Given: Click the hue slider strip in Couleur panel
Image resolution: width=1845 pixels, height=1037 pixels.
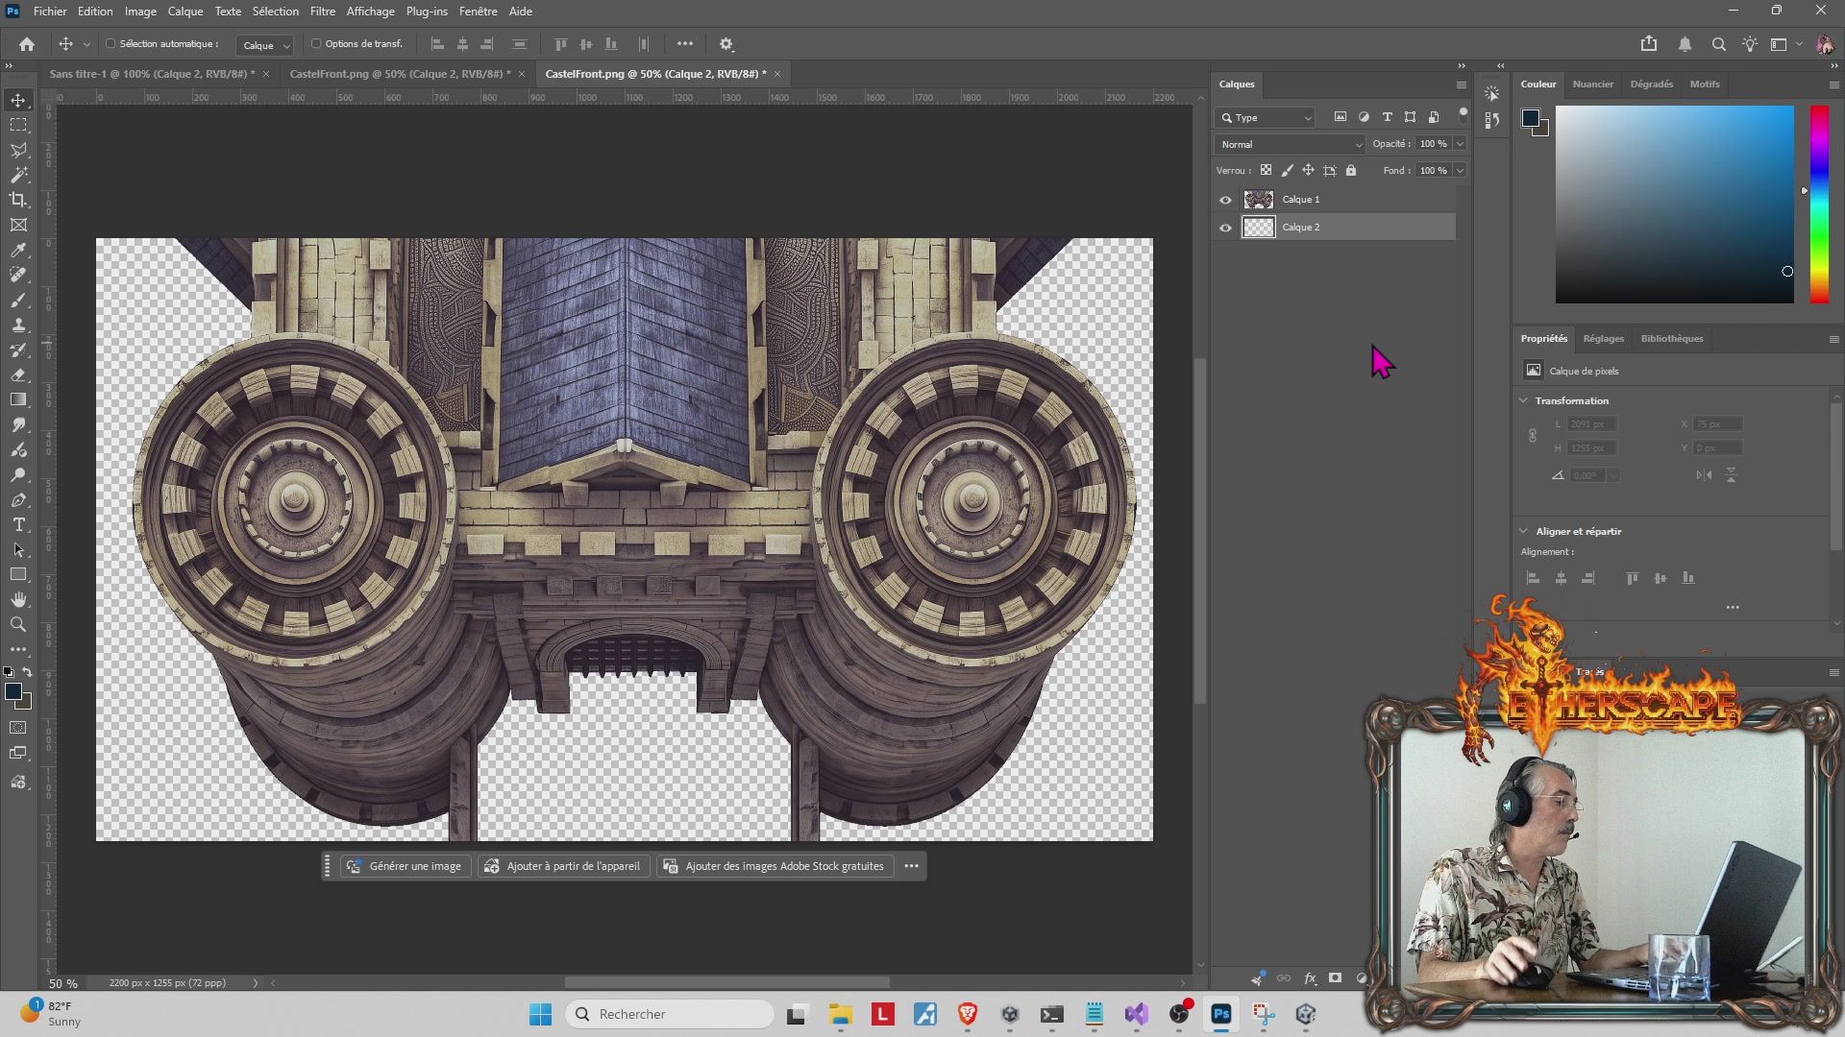Looking at the screenshot, I should (1819, 205).
